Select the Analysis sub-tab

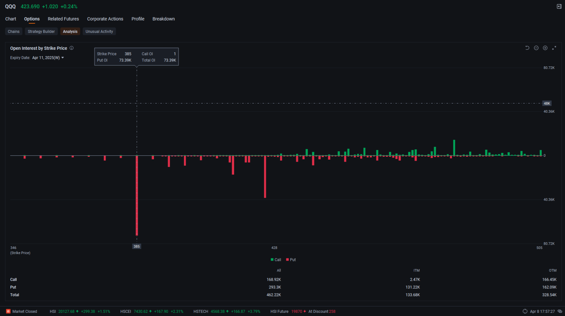pos(70,31)
